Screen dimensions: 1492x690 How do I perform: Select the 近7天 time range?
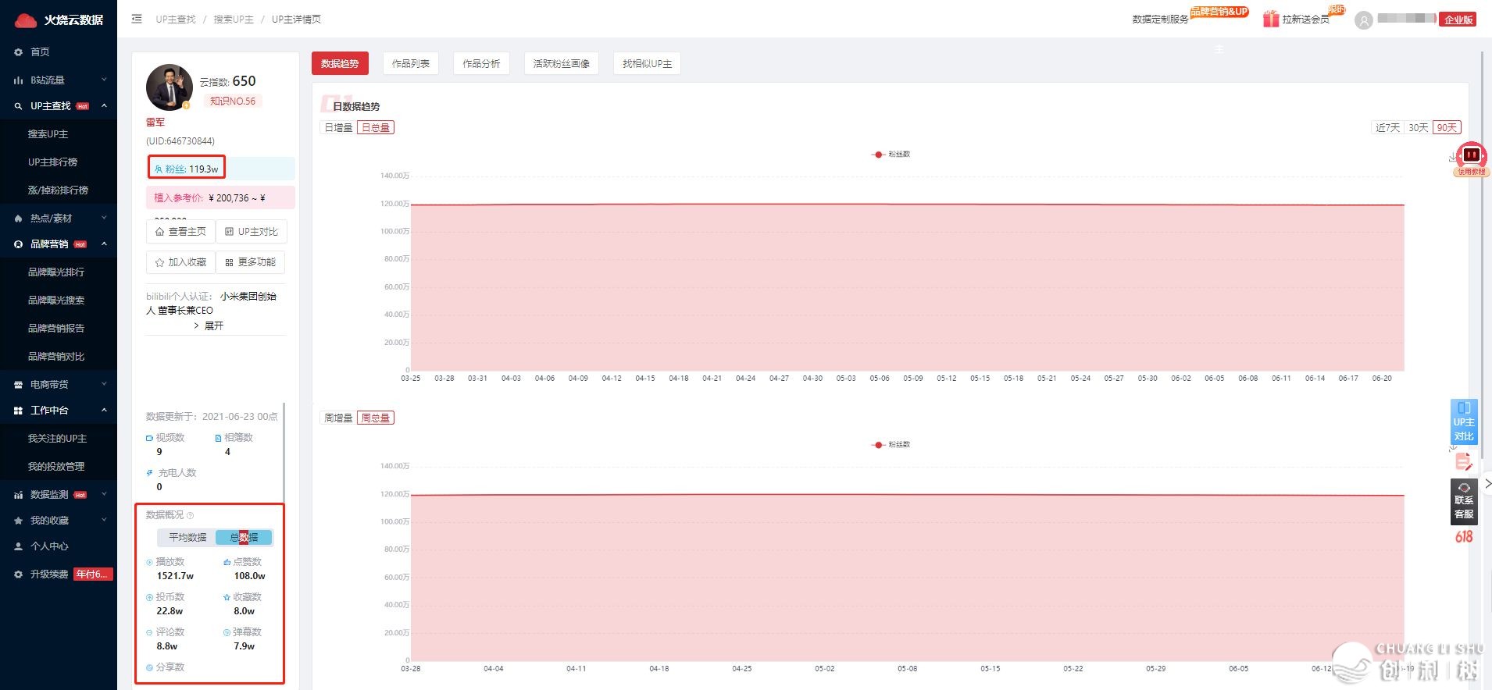(x=1387, y=127)
